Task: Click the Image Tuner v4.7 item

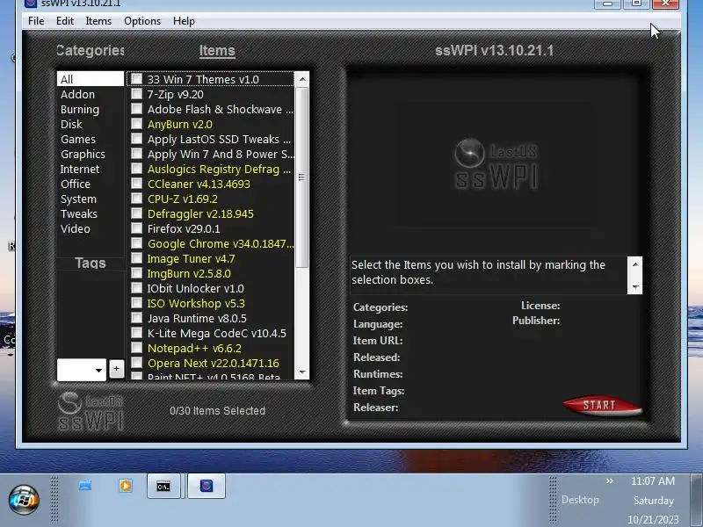Action: 191,258
